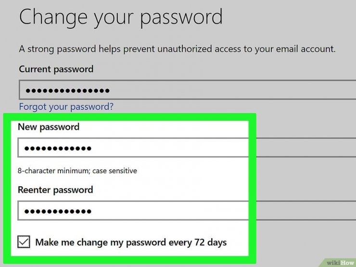Screen dimensions: 356x267
Task: Click the wikiHow watermark logo
Action: [x=340, y=263]
